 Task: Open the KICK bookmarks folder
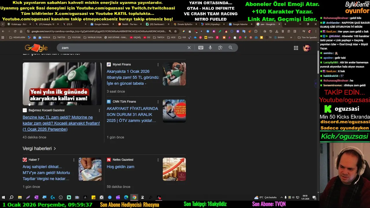coord(171,37)
